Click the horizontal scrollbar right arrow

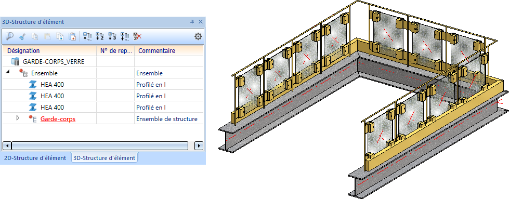click(x=199, y=145)
